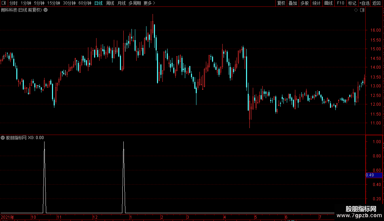
Task: Select the 5分钟 period tab
Action: point(39,3)
